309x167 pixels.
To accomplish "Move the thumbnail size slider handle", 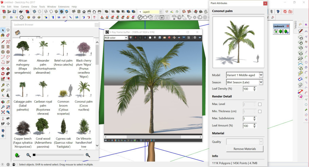I will pyautogui.click(x=34, y=155).
